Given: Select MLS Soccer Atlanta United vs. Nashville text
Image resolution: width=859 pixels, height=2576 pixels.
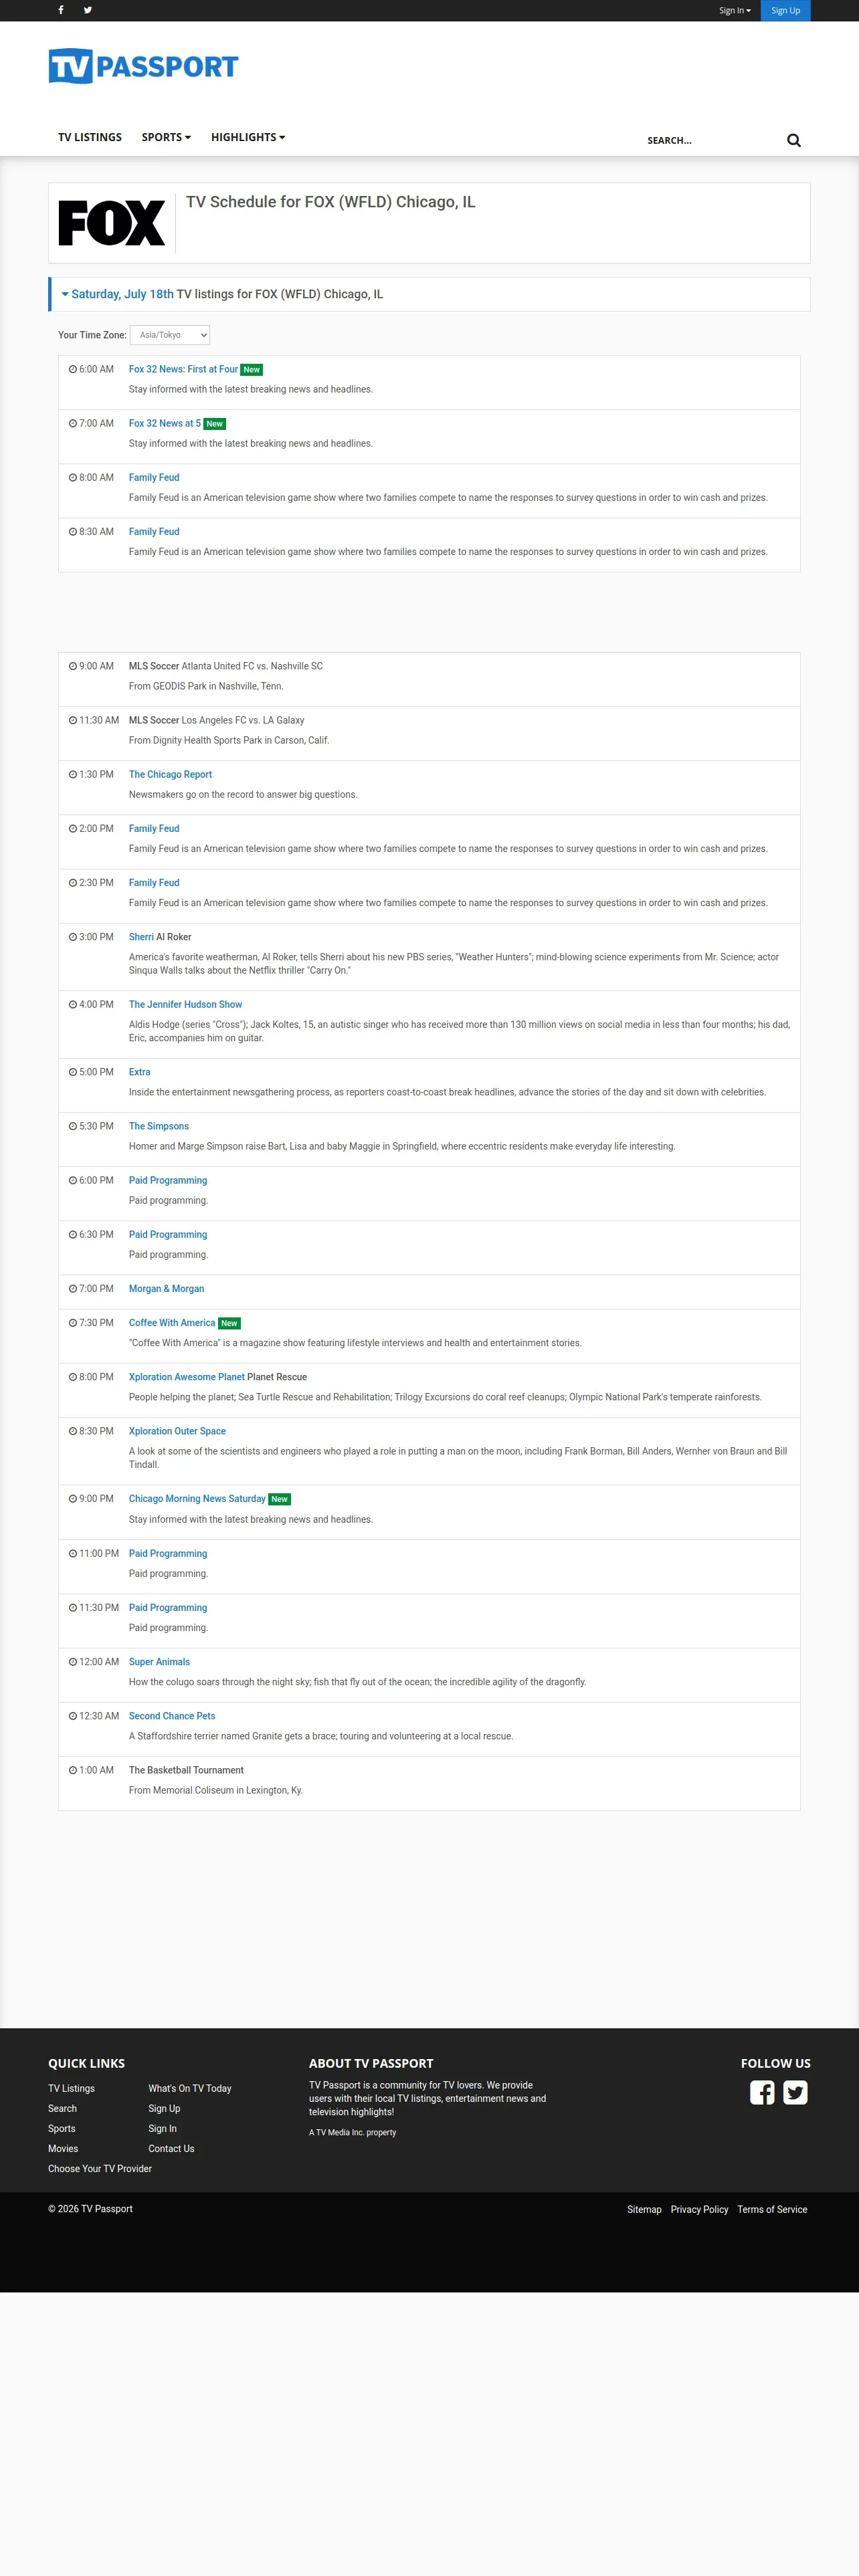Looking at the screenshot, I should 226,666.
